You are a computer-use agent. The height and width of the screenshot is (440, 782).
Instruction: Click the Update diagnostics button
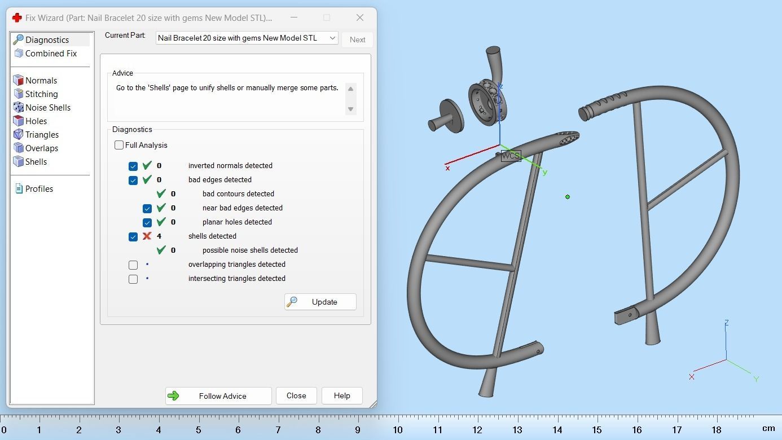tap(320, 302)
